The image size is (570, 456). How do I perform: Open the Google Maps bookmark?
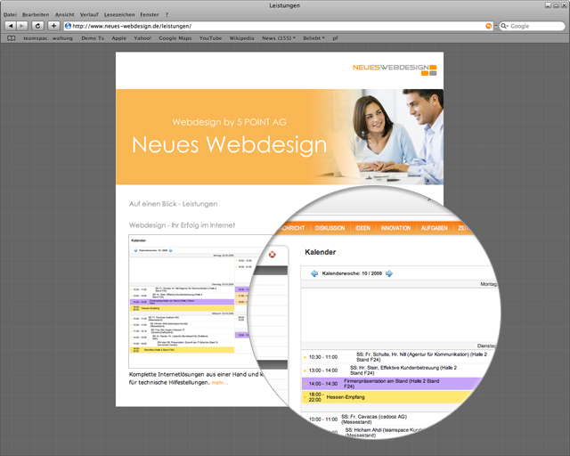click(175, 38)
